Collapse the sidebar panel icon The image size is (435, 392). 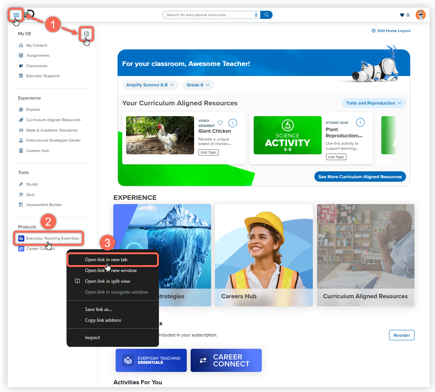coord(87,34)
